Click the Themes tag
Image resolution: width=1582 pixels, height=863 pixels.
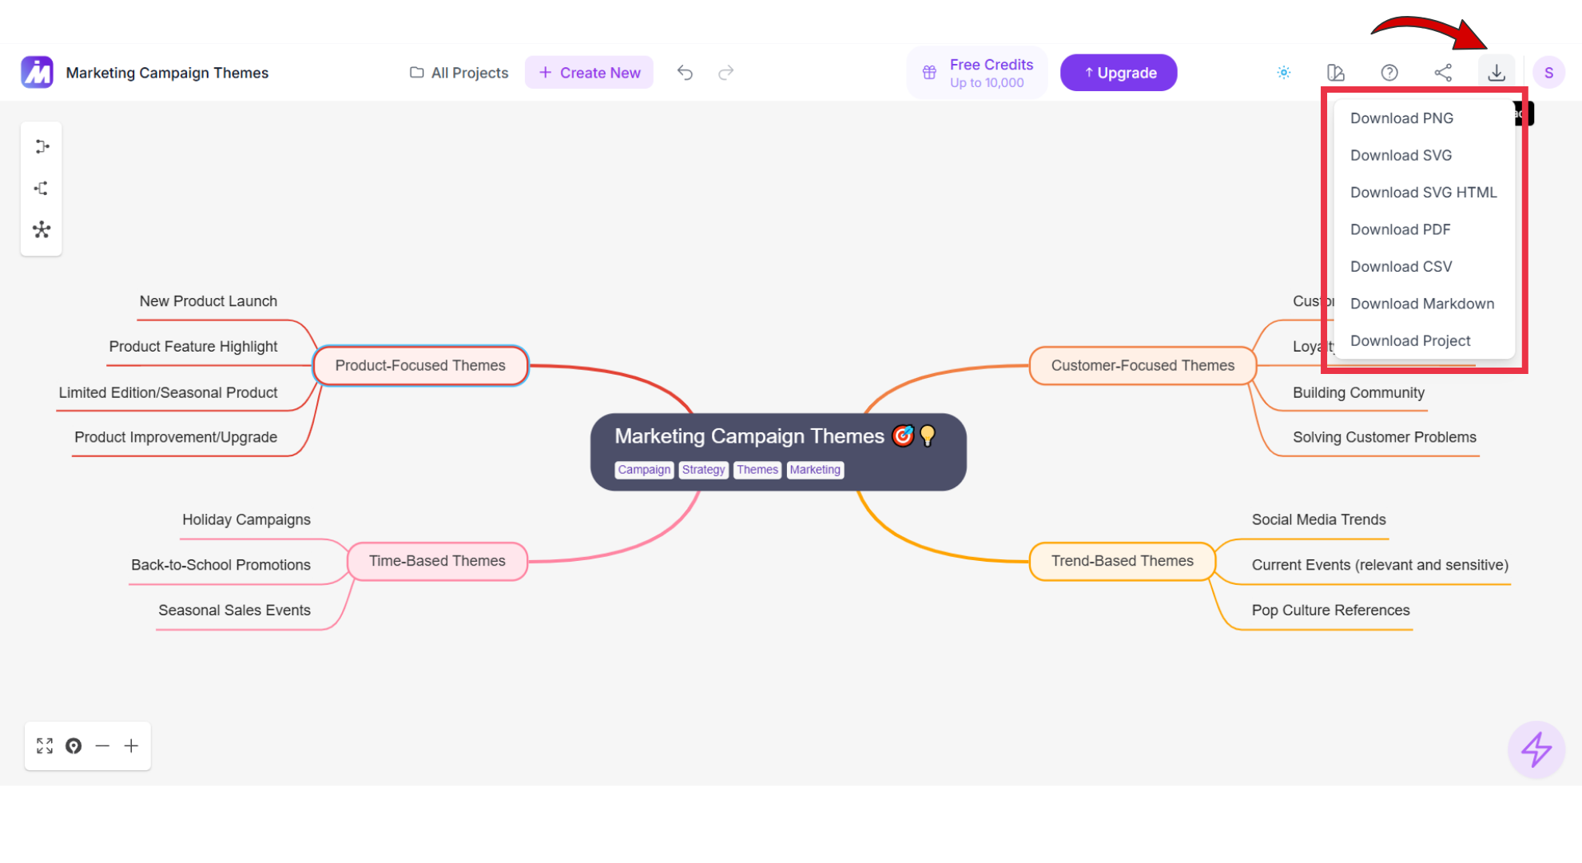coord(757,470)
